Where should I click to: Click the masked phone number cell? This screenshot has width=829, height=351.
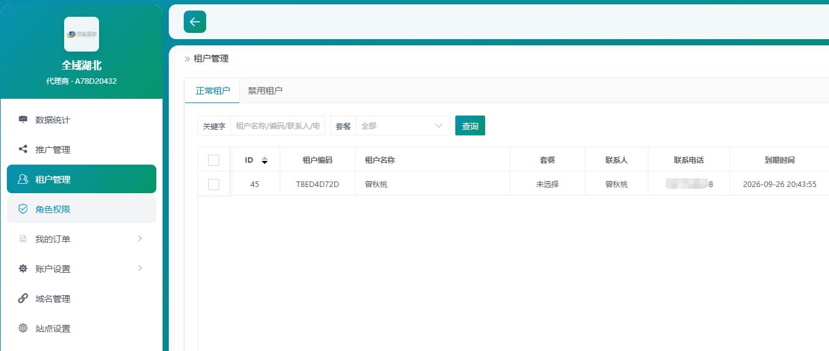click(x=689, y=185)
